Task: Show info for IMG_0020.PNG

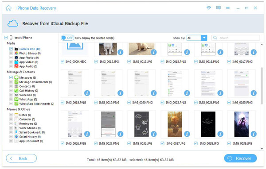Action: (x=154, y=93)
